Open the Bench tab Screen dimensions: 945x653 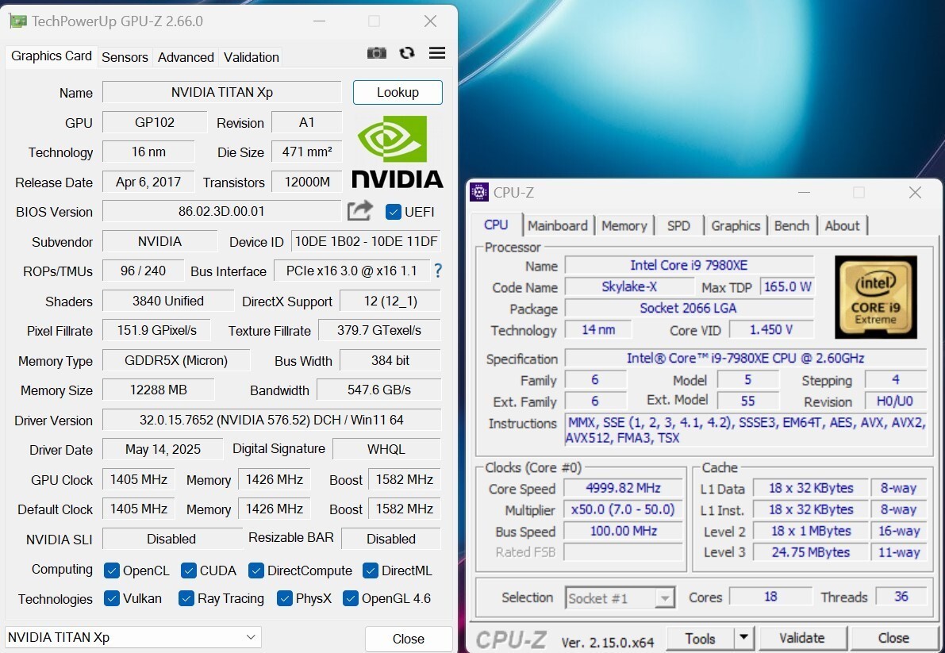(792, 226)
